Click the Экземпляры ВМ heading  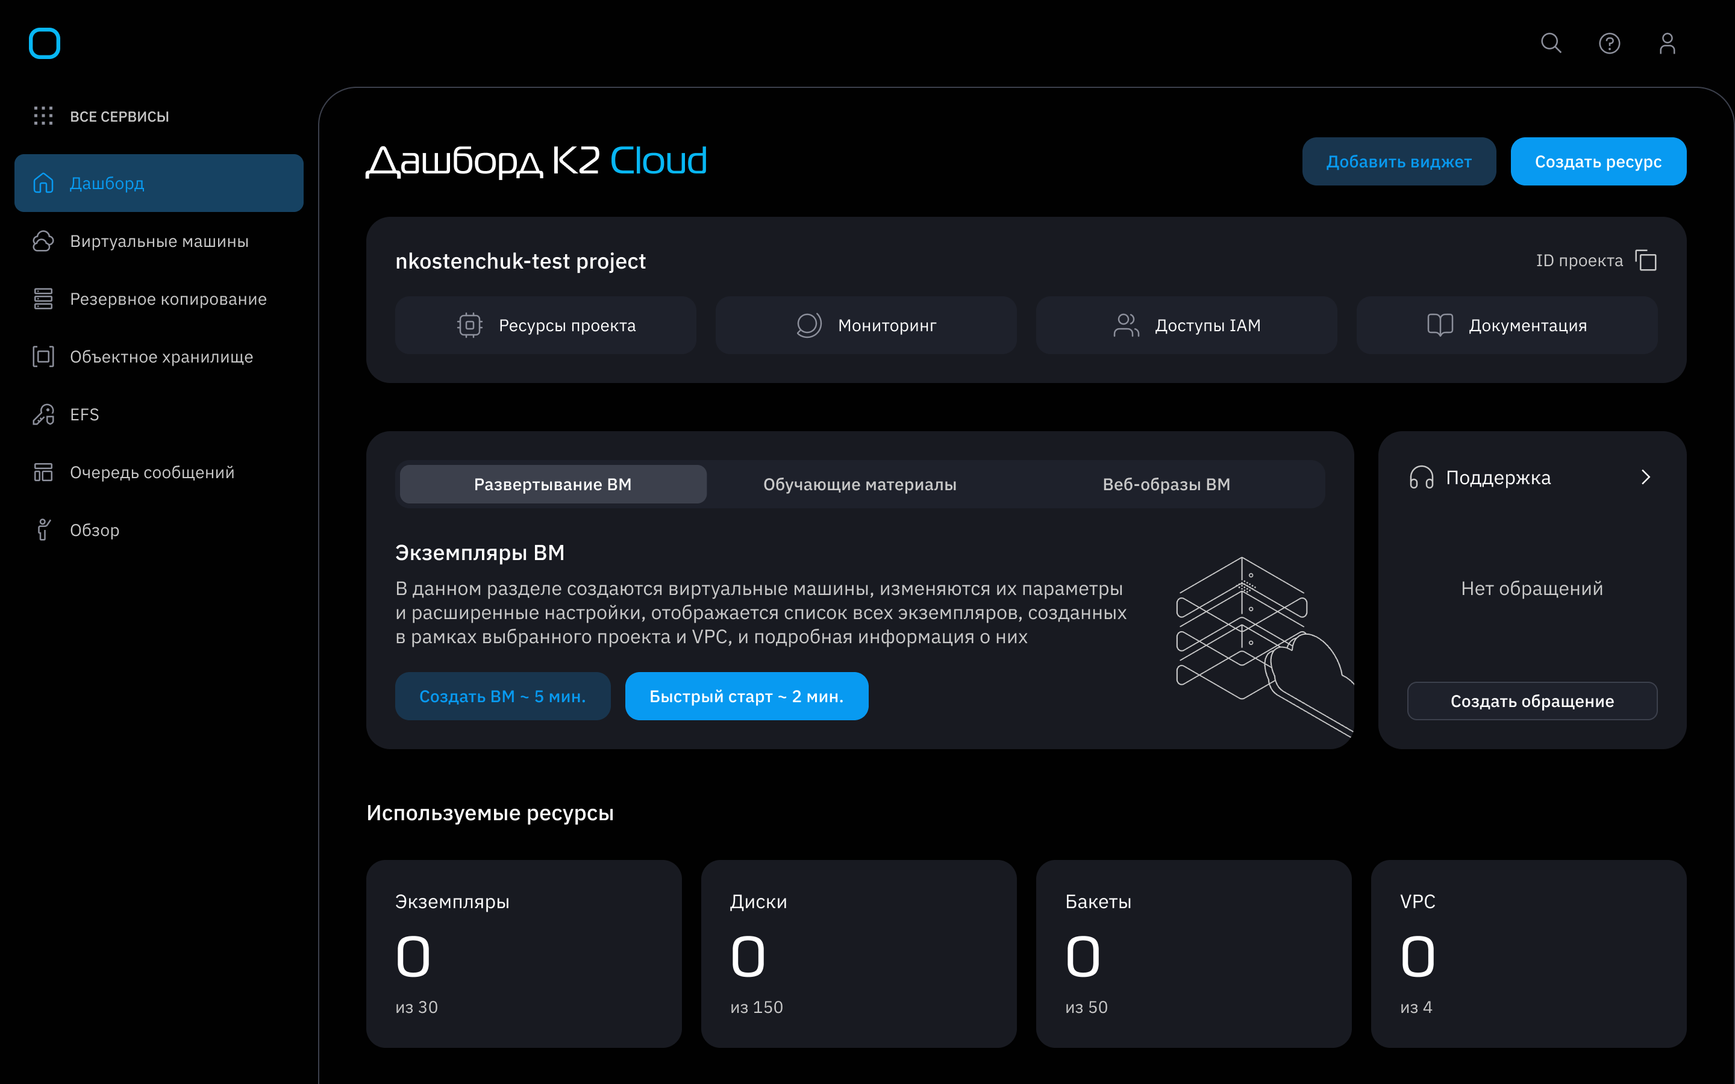click(x=480, y=553)
